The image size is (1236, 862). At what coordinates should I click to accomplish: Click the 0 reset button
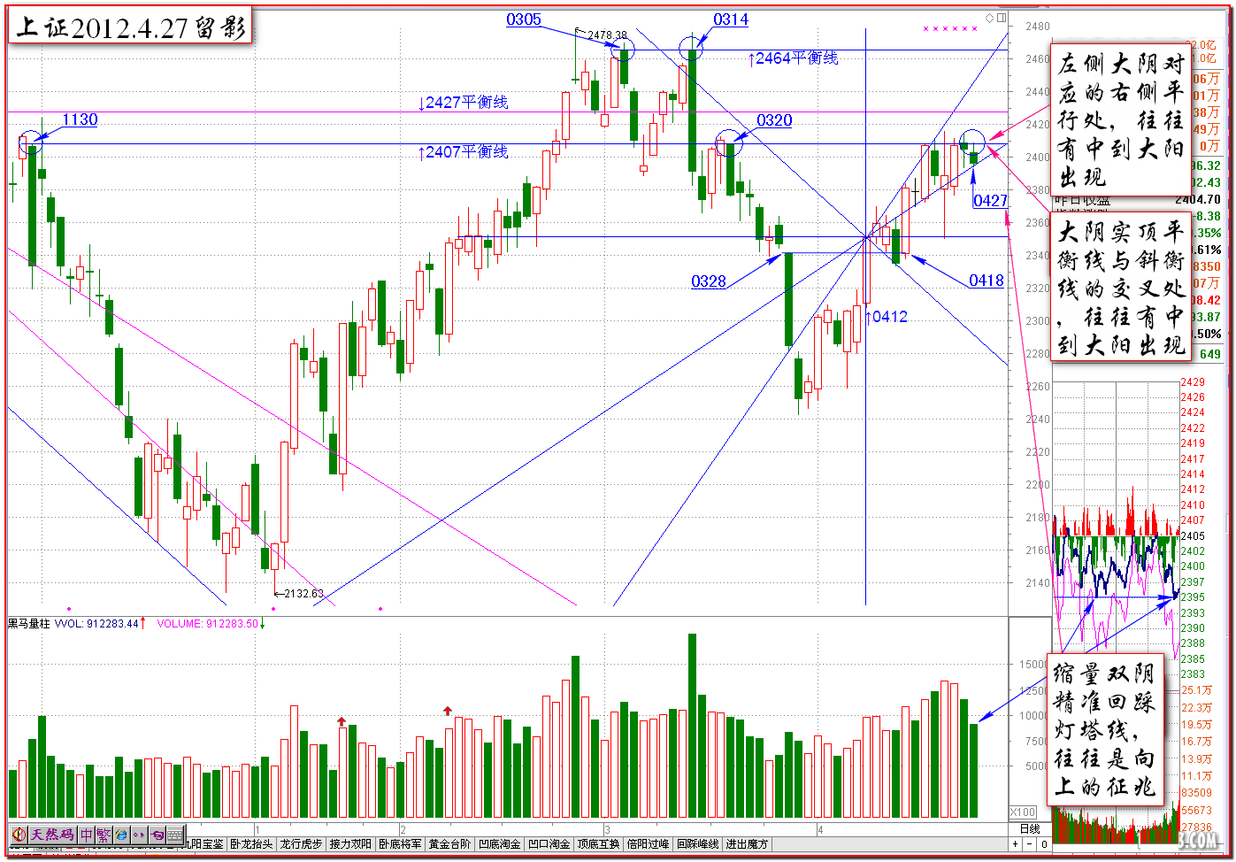(x=1044, y=844)
